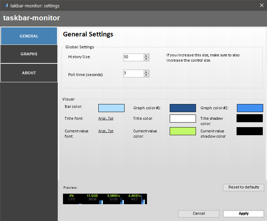Click Reset to defaults button
Image resolution: width=267 pixels, height=221 pixels.
[x=244, y=187]
